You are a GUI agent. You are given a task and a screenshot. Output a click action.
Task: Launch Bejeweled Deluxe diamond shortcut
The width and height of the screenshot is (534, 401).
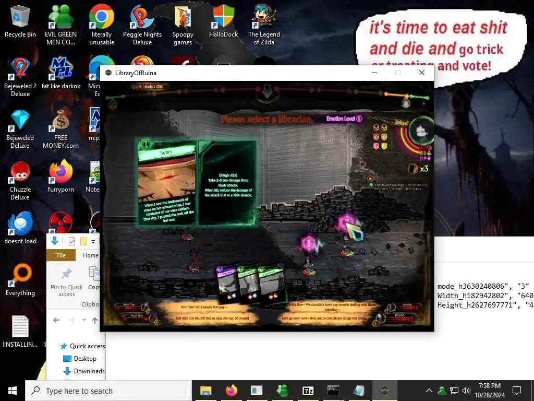tap(20, 129)
